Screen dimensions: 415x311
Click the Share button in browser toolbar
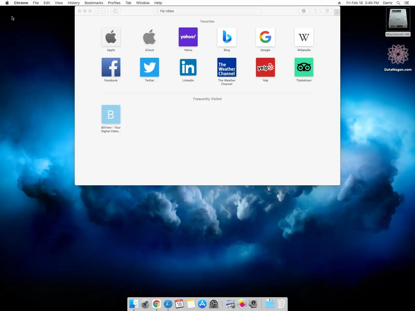(x=315, y=11)
